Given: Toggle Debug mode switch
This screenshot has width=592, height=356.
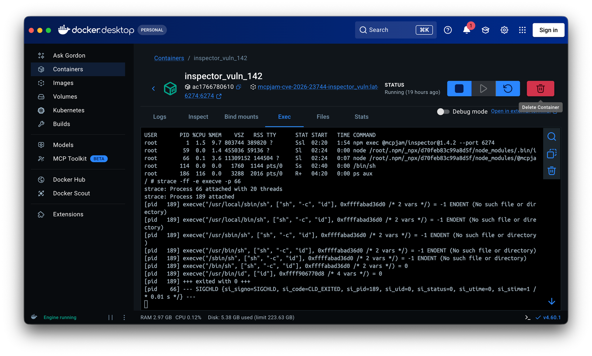Looking at the screenshot, I should tap(443, 112).
